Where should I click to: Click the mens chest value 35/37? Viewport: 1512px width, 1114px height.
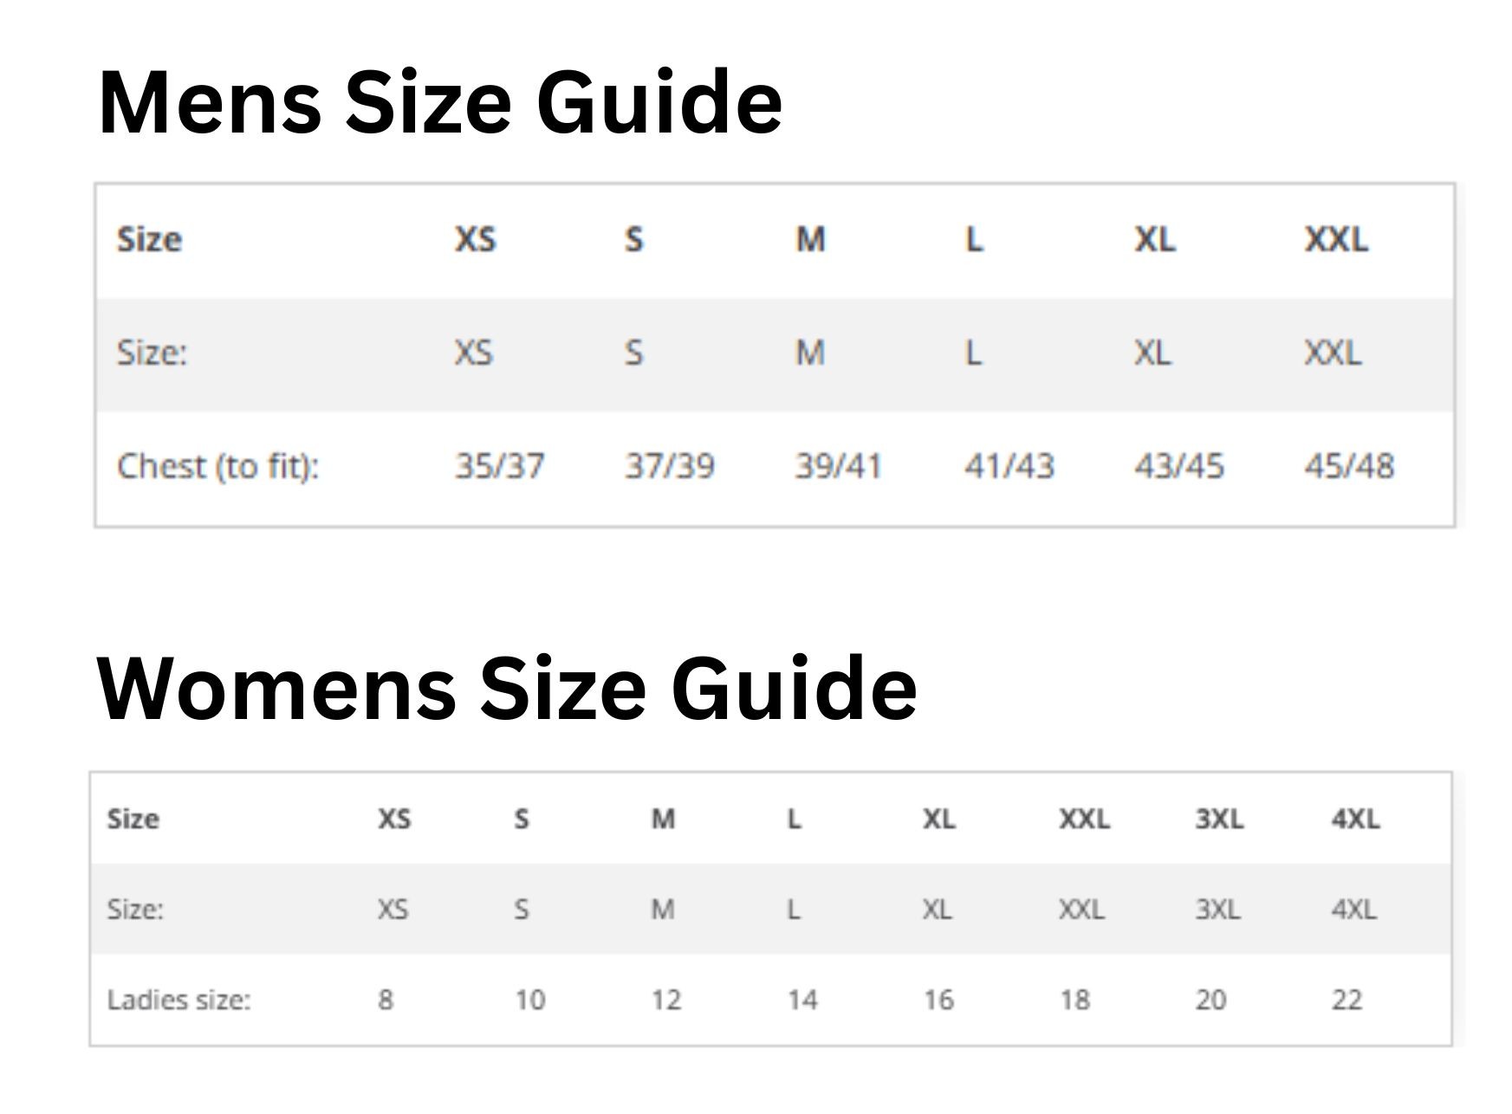tap(500, 466)
